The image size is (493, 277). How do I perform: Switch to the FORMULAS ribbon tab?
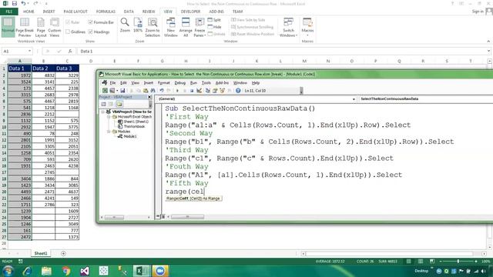coord(106,12)
